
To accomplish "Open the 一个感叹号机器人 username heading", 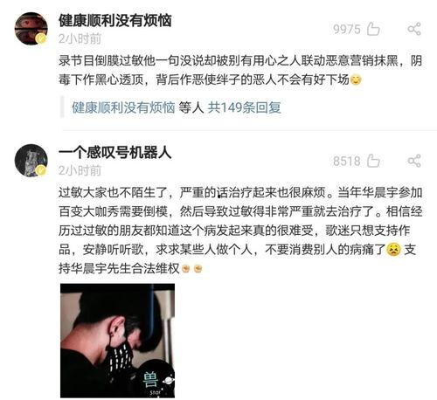I will pos(114,153).
